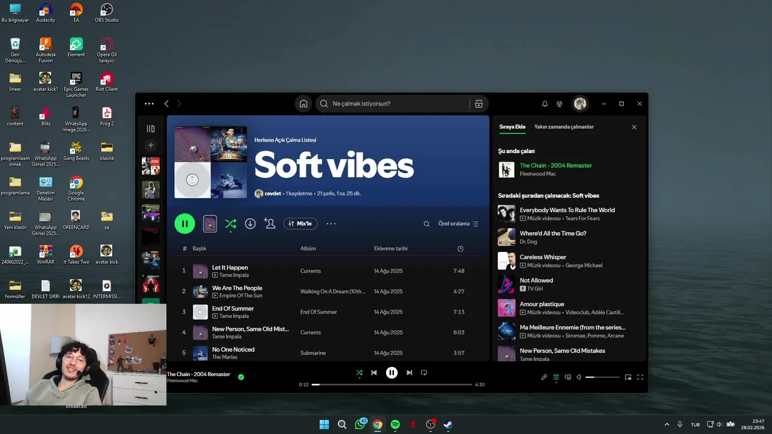772x434 pixels.
Task: Expand hidden system tray icons chevron
Action: tap(666, 424)
